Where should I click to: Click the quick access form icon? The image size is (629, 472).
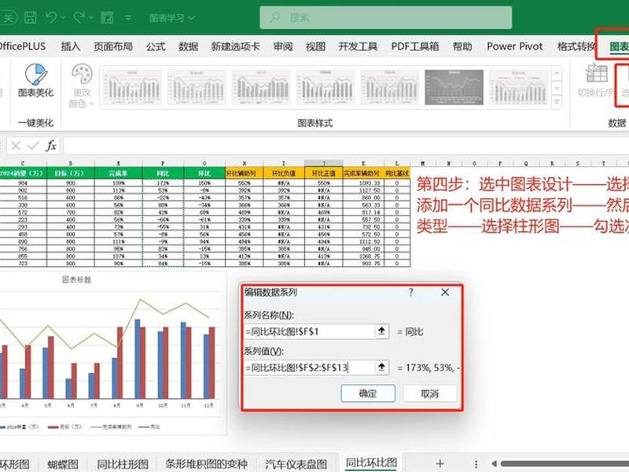(107, 17)
